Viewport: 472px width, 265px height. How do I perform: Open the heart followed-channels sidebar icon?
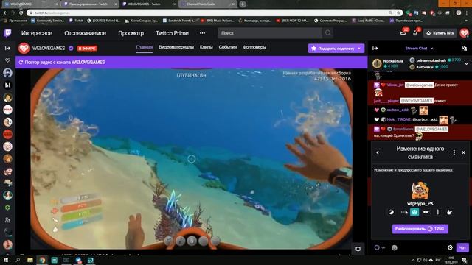coord(7,60)
